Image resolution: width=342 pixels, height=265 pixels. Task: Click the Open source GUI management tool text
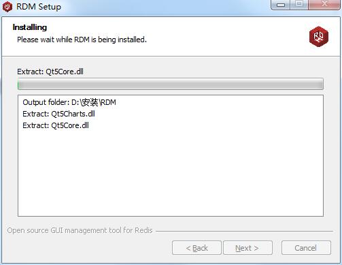[x=80, y=230]
